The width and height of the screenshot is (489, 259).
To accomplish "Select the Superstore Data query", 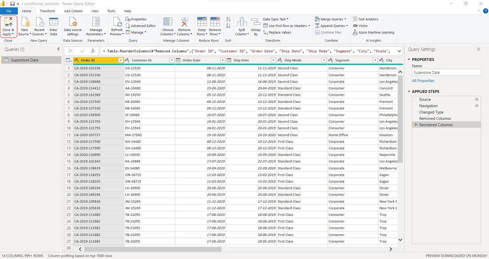I will click(31, 60).
